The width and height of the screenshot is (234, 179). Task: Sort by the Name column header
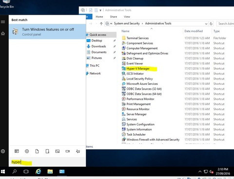click(x=125, y=31)
